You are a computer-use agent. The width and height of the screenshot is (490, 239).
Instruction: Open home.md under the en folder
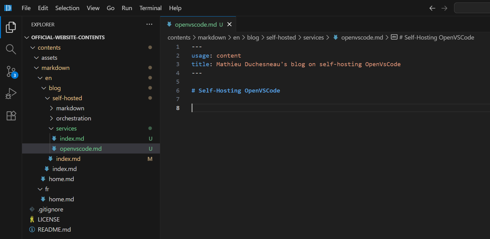pos(91,179)
